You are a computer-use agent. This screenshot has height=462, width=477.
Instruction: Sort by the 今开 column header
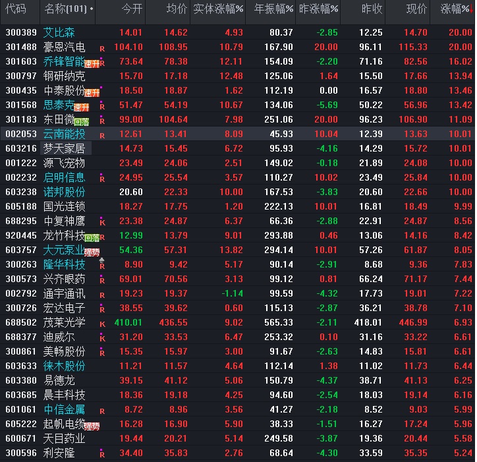tap(132, 9)
